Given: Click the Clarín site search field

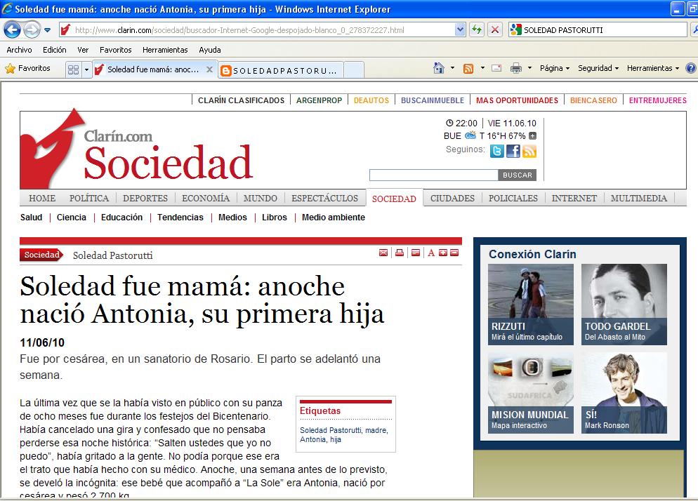Looking at the screenshot, I should pos(433,175).
